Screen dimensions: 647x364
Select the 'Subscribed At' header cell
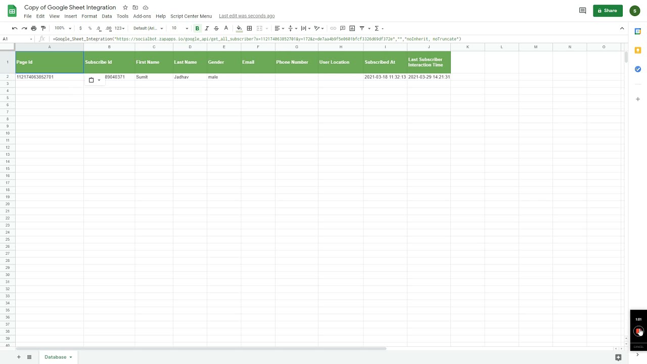(x=385, y=62)
